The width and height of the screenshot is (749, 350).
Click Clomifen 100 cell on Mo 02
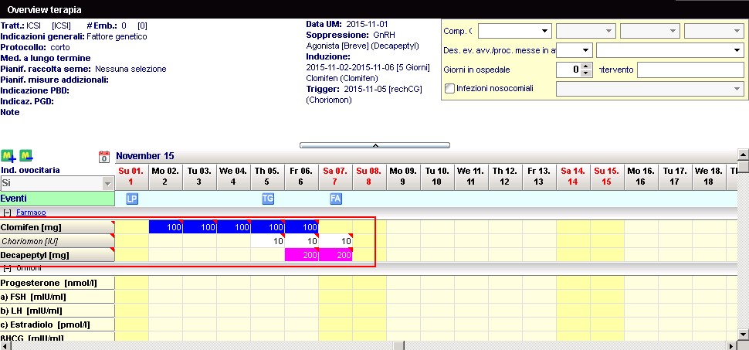coord(166,227)
